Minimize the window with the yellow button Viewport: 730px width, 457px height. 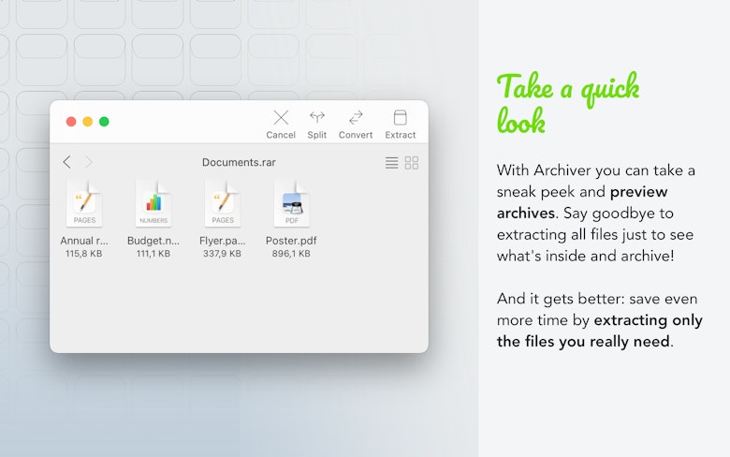pos(88,122)
